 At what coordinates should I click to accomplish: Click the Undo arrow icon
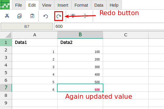pyautogui.click(x=45, y=16)
